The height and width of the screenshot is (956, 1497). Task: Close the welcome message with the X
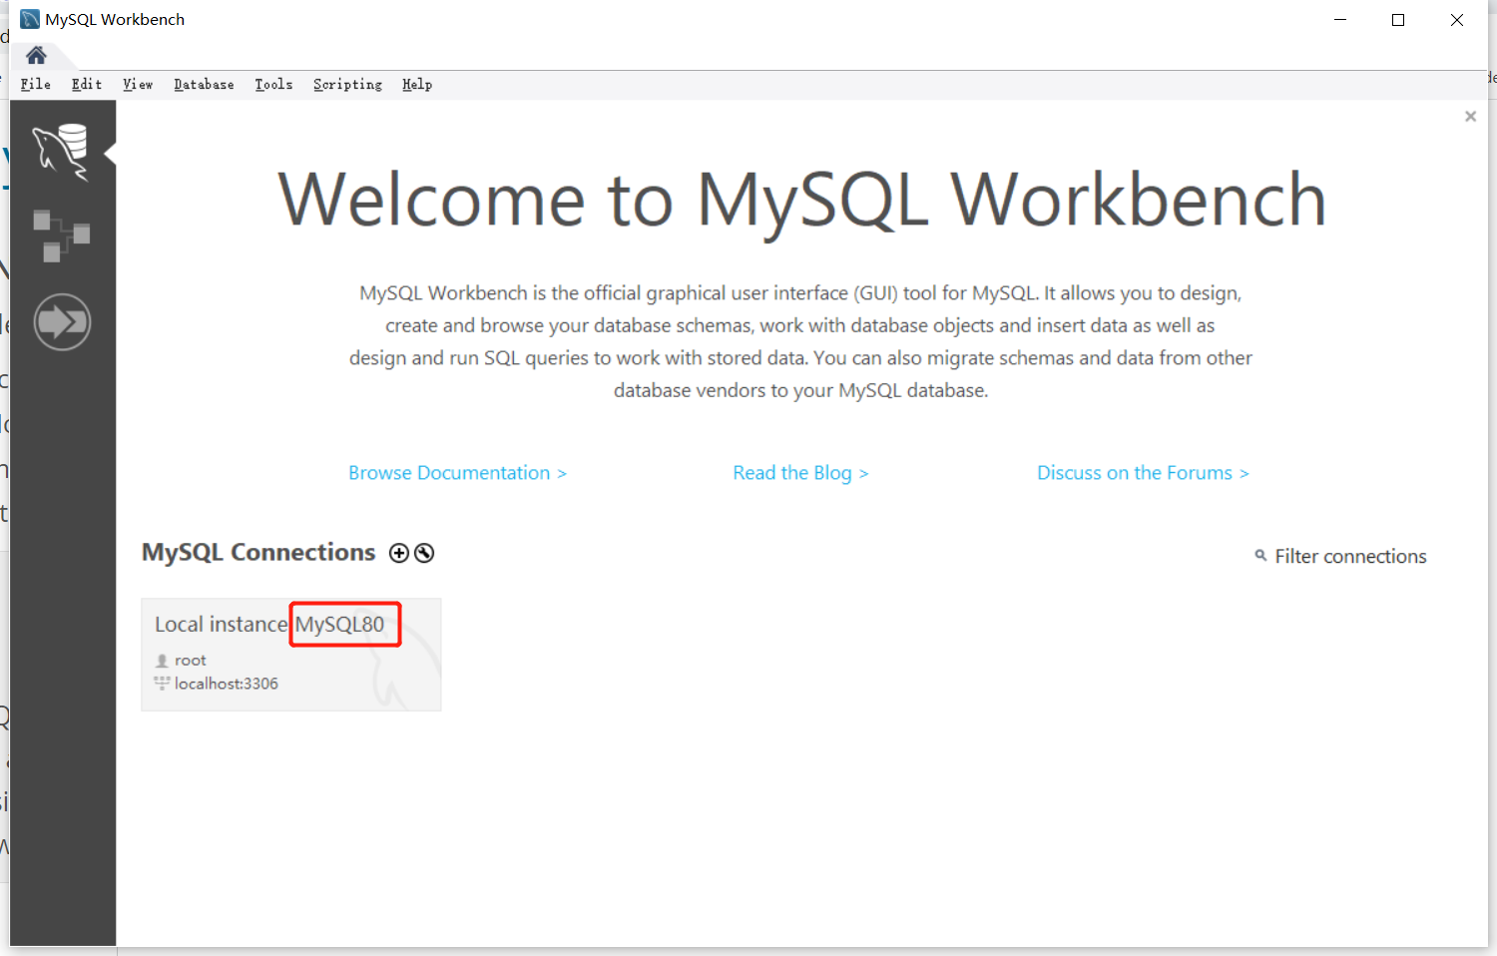pyautogui.click(x=1470, y=117)
